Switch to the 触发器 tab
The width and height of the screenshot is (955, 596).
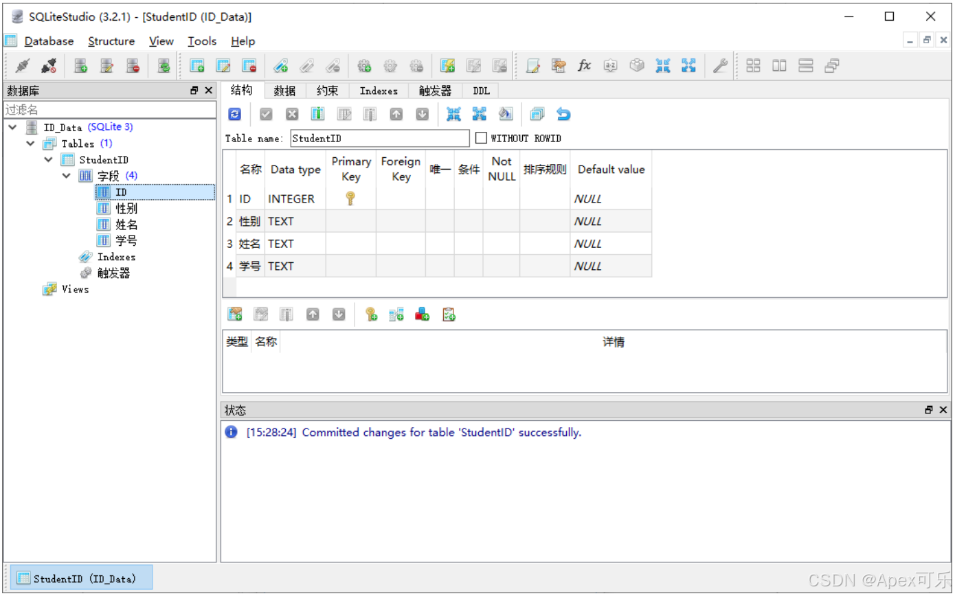436,91
